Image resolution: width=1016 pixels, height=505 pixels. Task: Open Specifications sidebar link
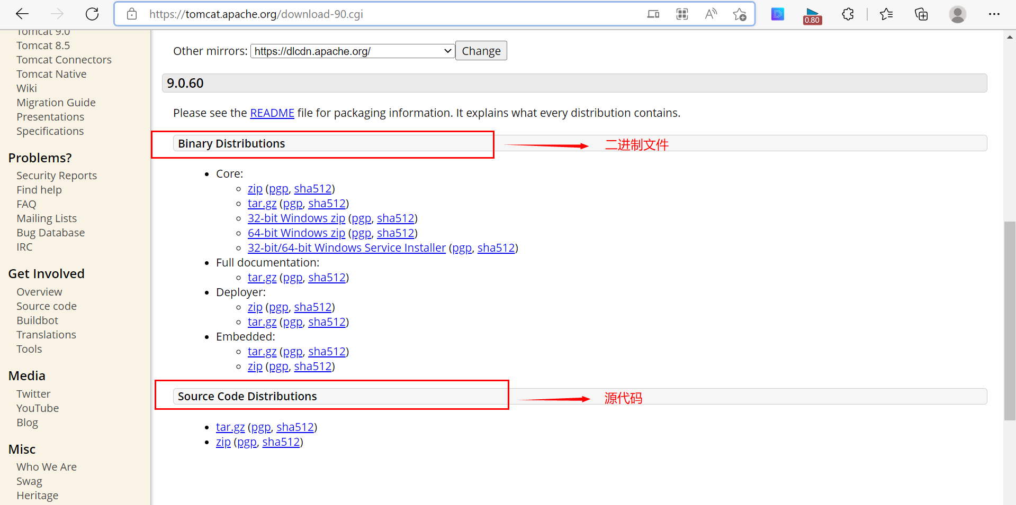(x=50, y=131)
